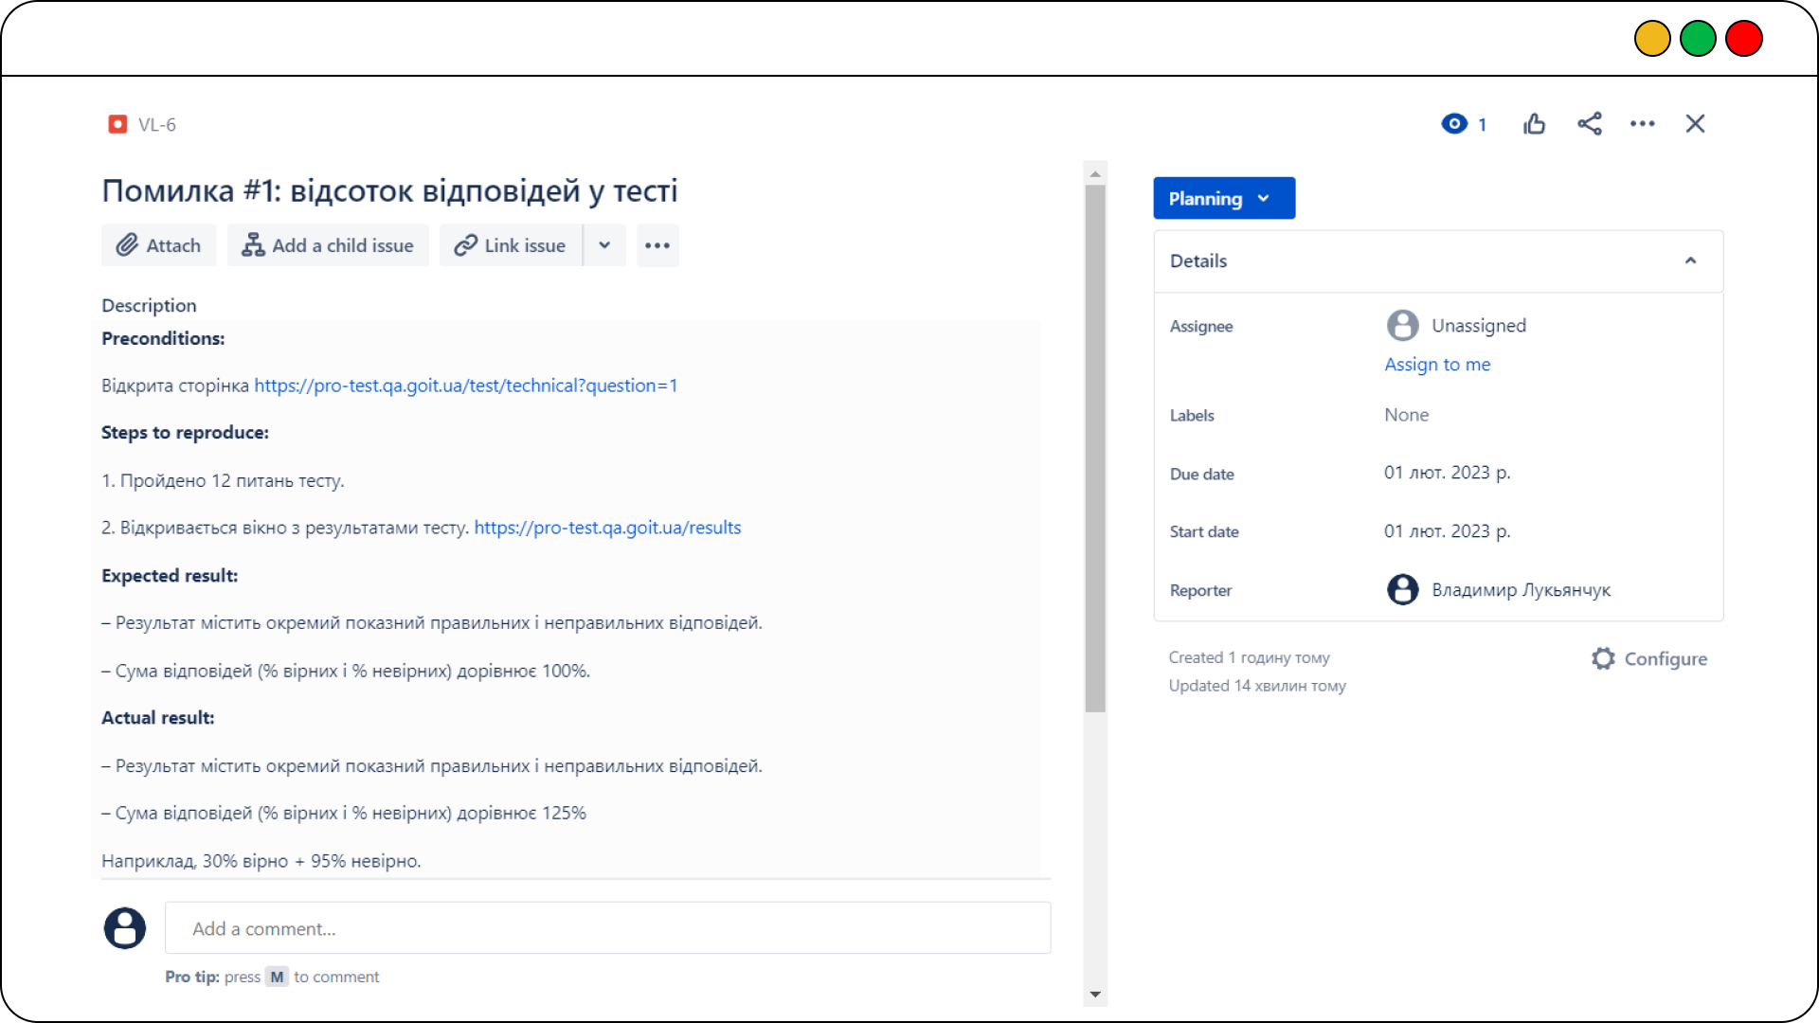Image resolution: width=1819 pixels, height=1023 pixels.
Task: Click the Preconditions heading text
Action: [x=163, y=338]
